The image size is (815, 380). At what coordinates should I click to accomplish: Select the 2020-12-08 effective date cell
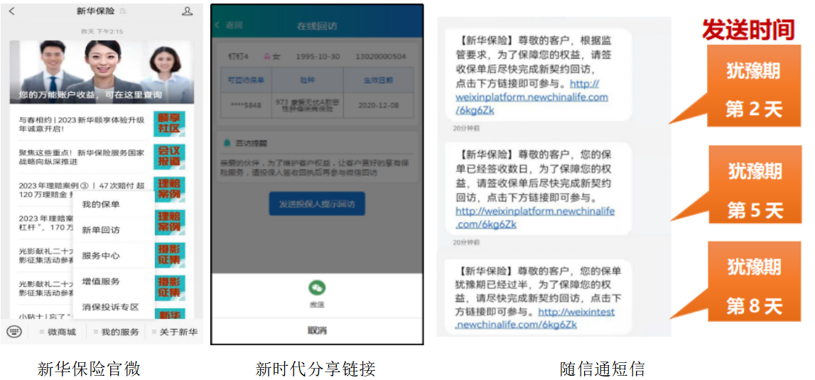coord(378,105)
